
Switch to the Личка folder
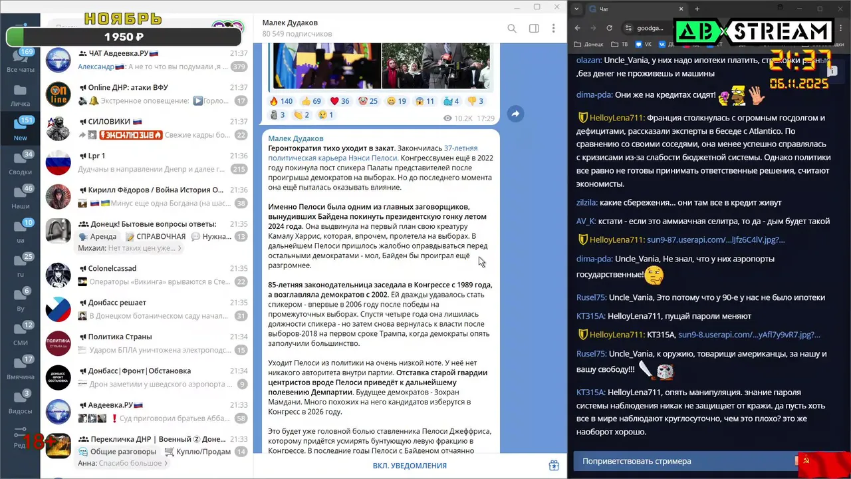click(20, 95)
